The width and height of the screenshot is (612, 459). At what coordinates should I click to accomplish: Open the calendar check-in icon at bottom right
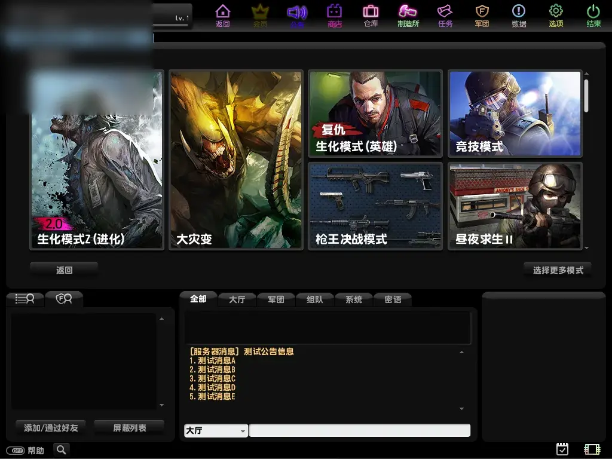(562, 448)
